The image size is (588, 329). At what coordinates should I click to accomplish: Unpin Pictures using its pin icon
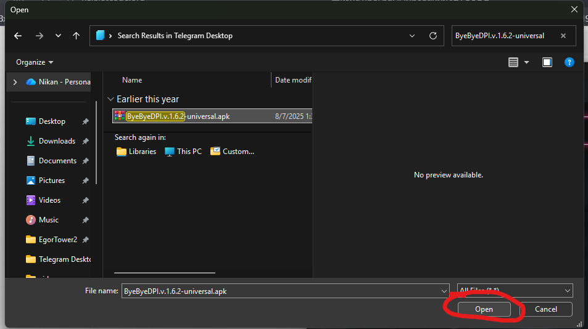(86, 181)
